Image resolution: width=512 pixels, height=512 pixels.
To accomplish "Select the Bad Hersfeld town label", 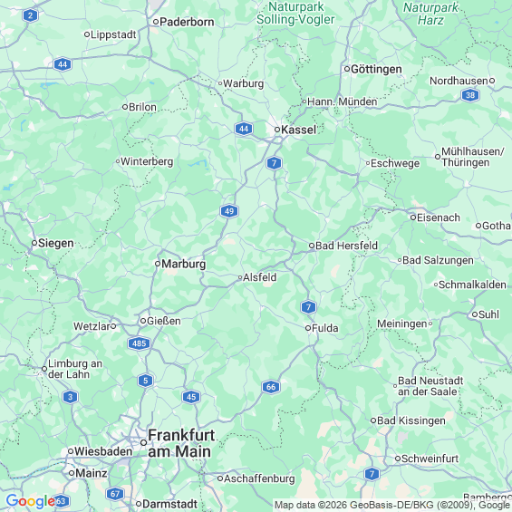I will (346, 246).
